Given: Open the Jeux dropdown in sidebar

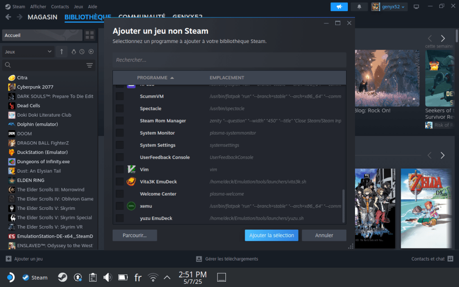Looking at the screenshot, I should tap(28, 52).
